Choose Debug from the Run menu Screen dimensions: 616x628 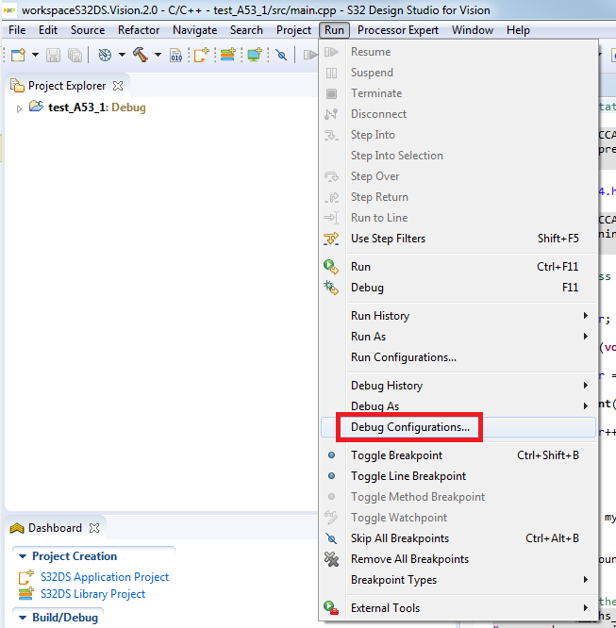(x=458, y=288)
